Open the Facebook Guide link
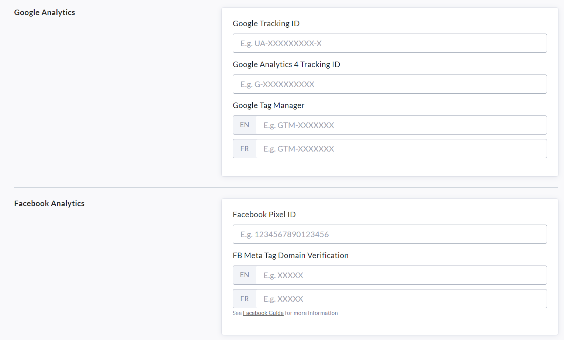Screen dimensions: 564x340 click(x=263, y=313)
